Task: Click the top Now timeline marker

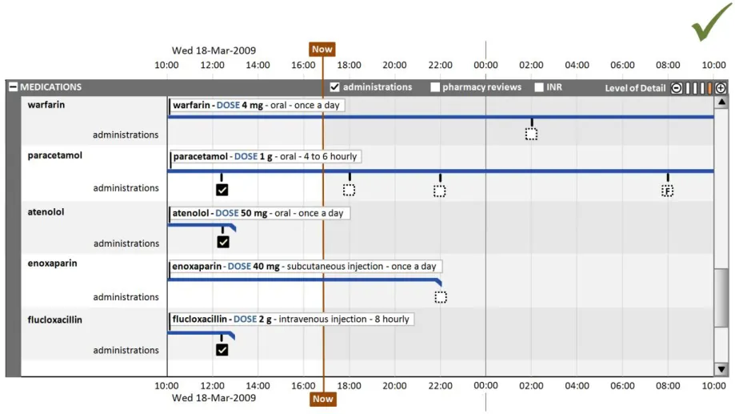Action: tap(322, 50)
